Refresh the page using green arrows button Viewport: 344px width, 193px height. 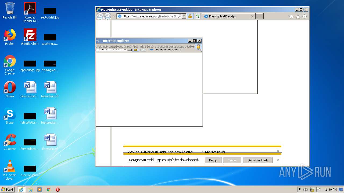pos(198,16)
